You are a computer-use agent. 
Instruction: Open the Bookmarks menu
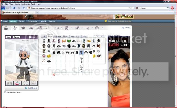pyautogui.click(x=25, y=4)
